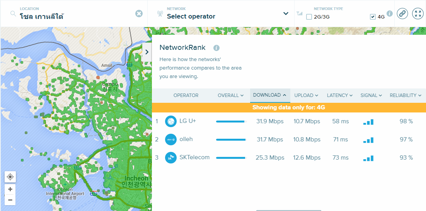
Task: Sort by the RELIABILITY column
Action: 406,95
